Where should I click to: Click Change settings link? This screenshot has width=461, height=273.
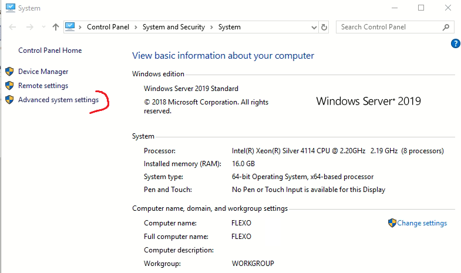422,223
